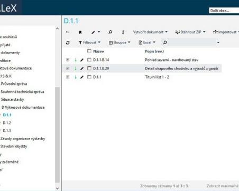This screenshot has width=239, height=191.
Task: Select the D.1.2 tree node
Action: (7, 123)
